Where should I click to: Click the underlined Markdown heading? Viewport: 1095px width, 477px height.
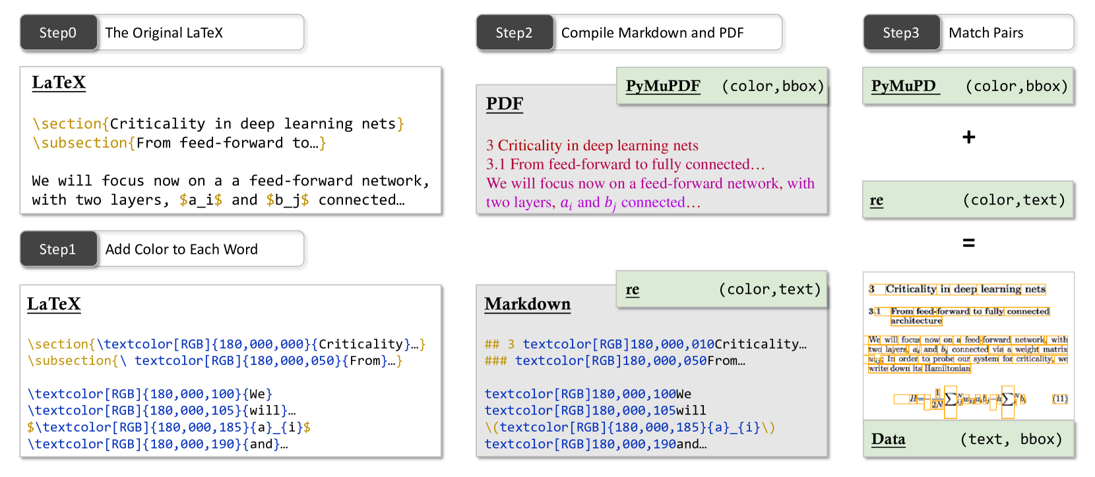[528, 304]
